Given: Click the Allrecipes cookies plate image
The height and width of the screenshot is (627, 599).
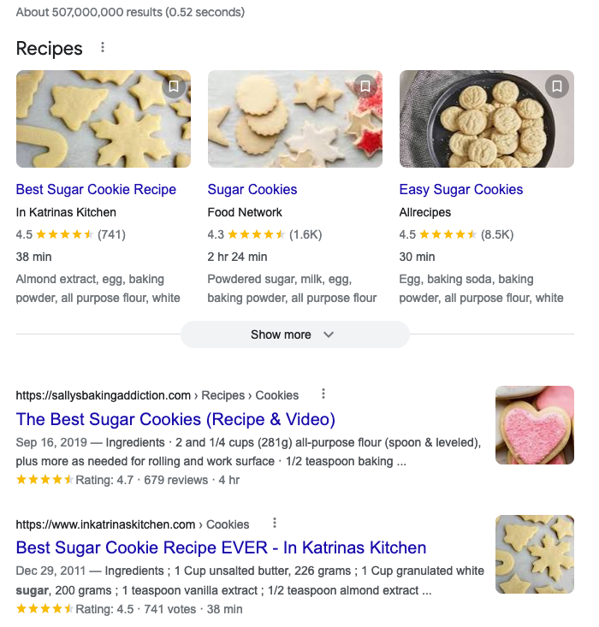Looking at the screenshot, I should coord(486,119).
